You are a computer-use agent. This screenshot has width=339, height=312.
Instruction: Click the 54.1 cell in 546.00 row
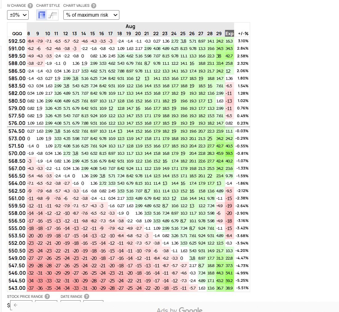(229, 273)
